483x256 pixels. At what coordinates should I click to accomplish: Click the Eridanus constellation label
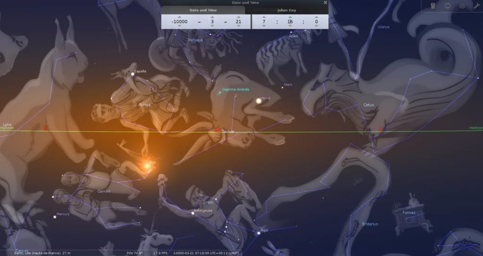point(370,224)
